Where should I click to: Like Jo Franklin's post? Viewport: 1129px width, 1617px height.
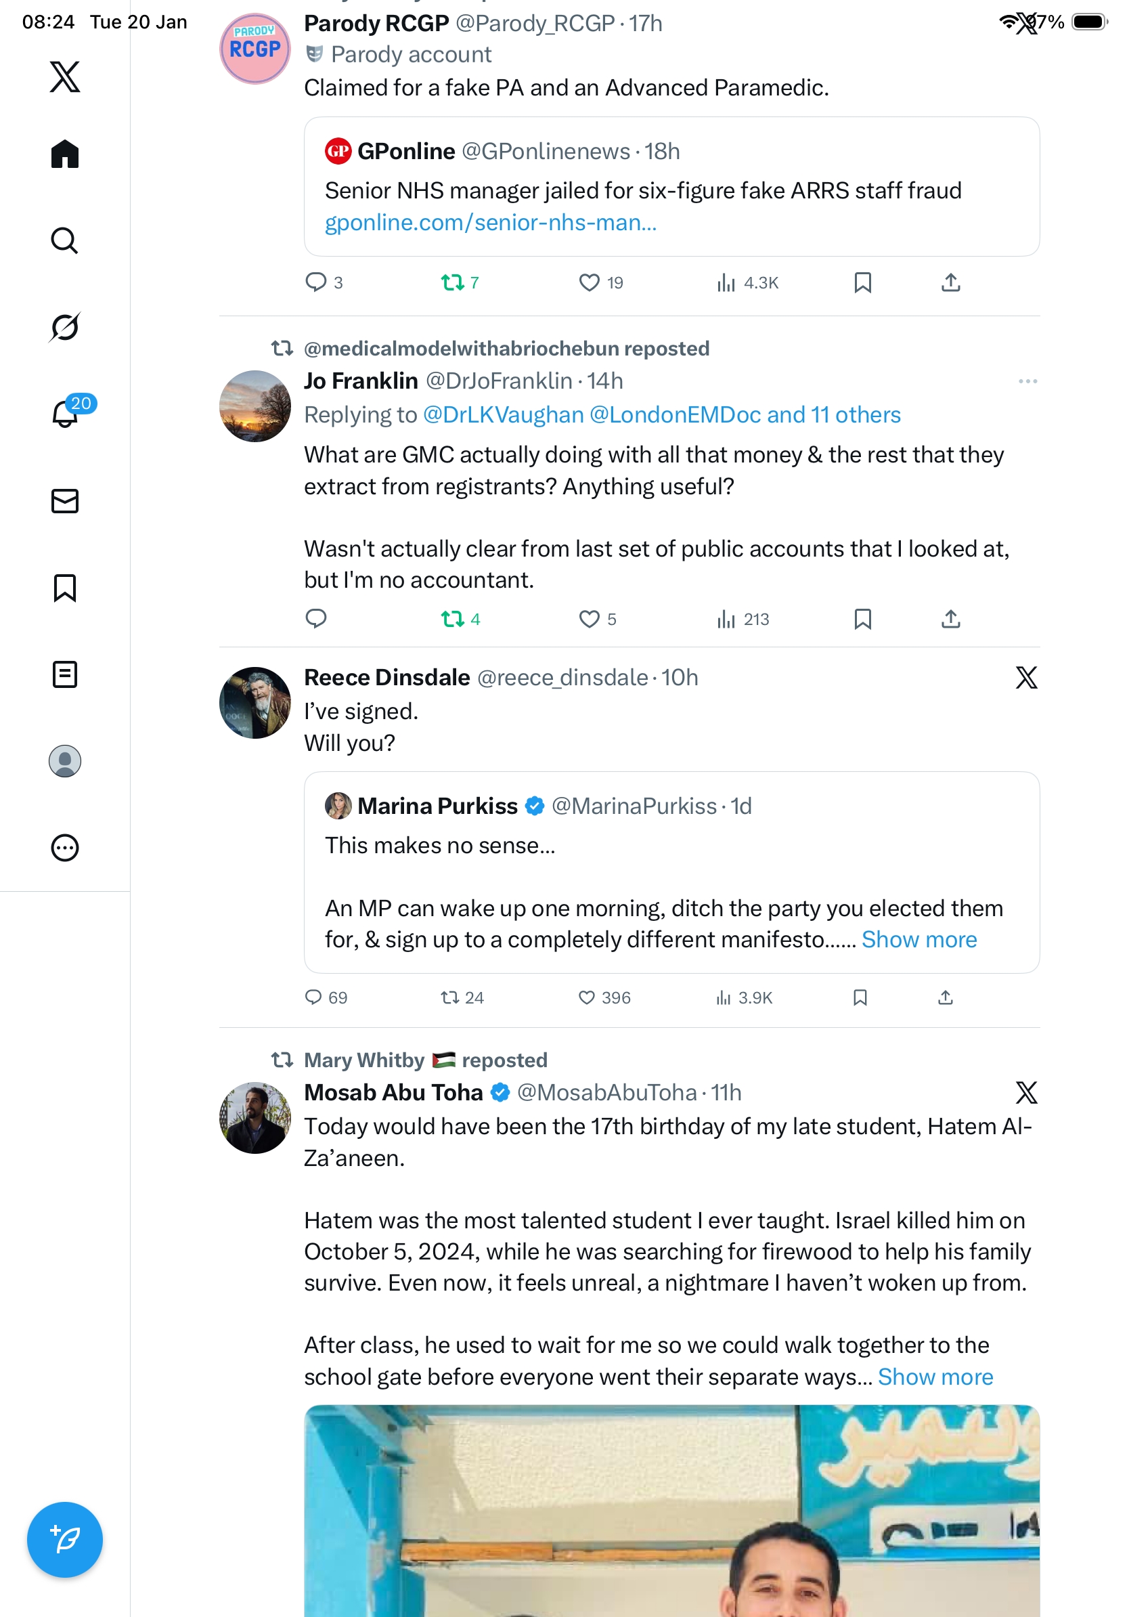coord(588,619)
